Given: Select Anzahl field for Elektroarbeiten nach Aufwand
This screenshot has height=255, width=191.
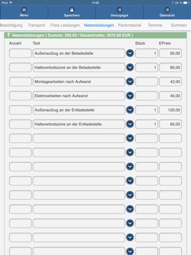Looking at the screenshot, I should 20,96.
